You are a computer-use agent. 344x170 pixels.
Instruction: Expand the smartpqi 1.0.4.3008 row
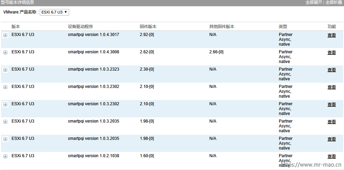click(5, 53)
